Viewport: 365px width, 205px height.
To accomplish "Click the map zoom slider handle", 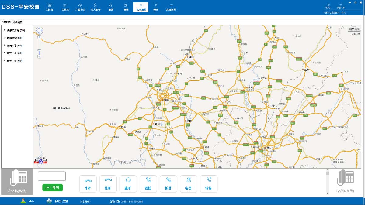I will (39, 50).
